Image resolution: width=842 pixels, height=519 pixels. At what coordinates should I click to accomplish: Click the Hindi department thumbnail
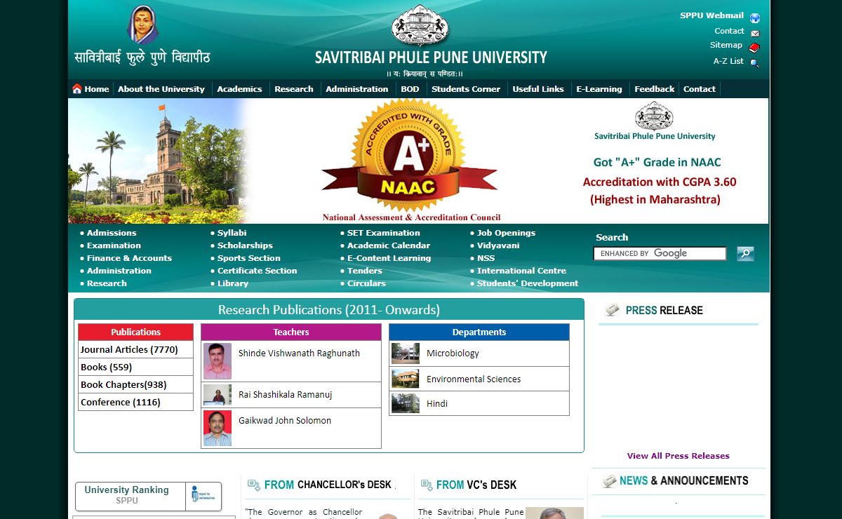[x=406, y=403]
